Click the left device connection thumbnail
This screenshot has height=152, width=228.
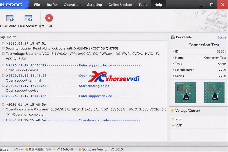[185, 92]
